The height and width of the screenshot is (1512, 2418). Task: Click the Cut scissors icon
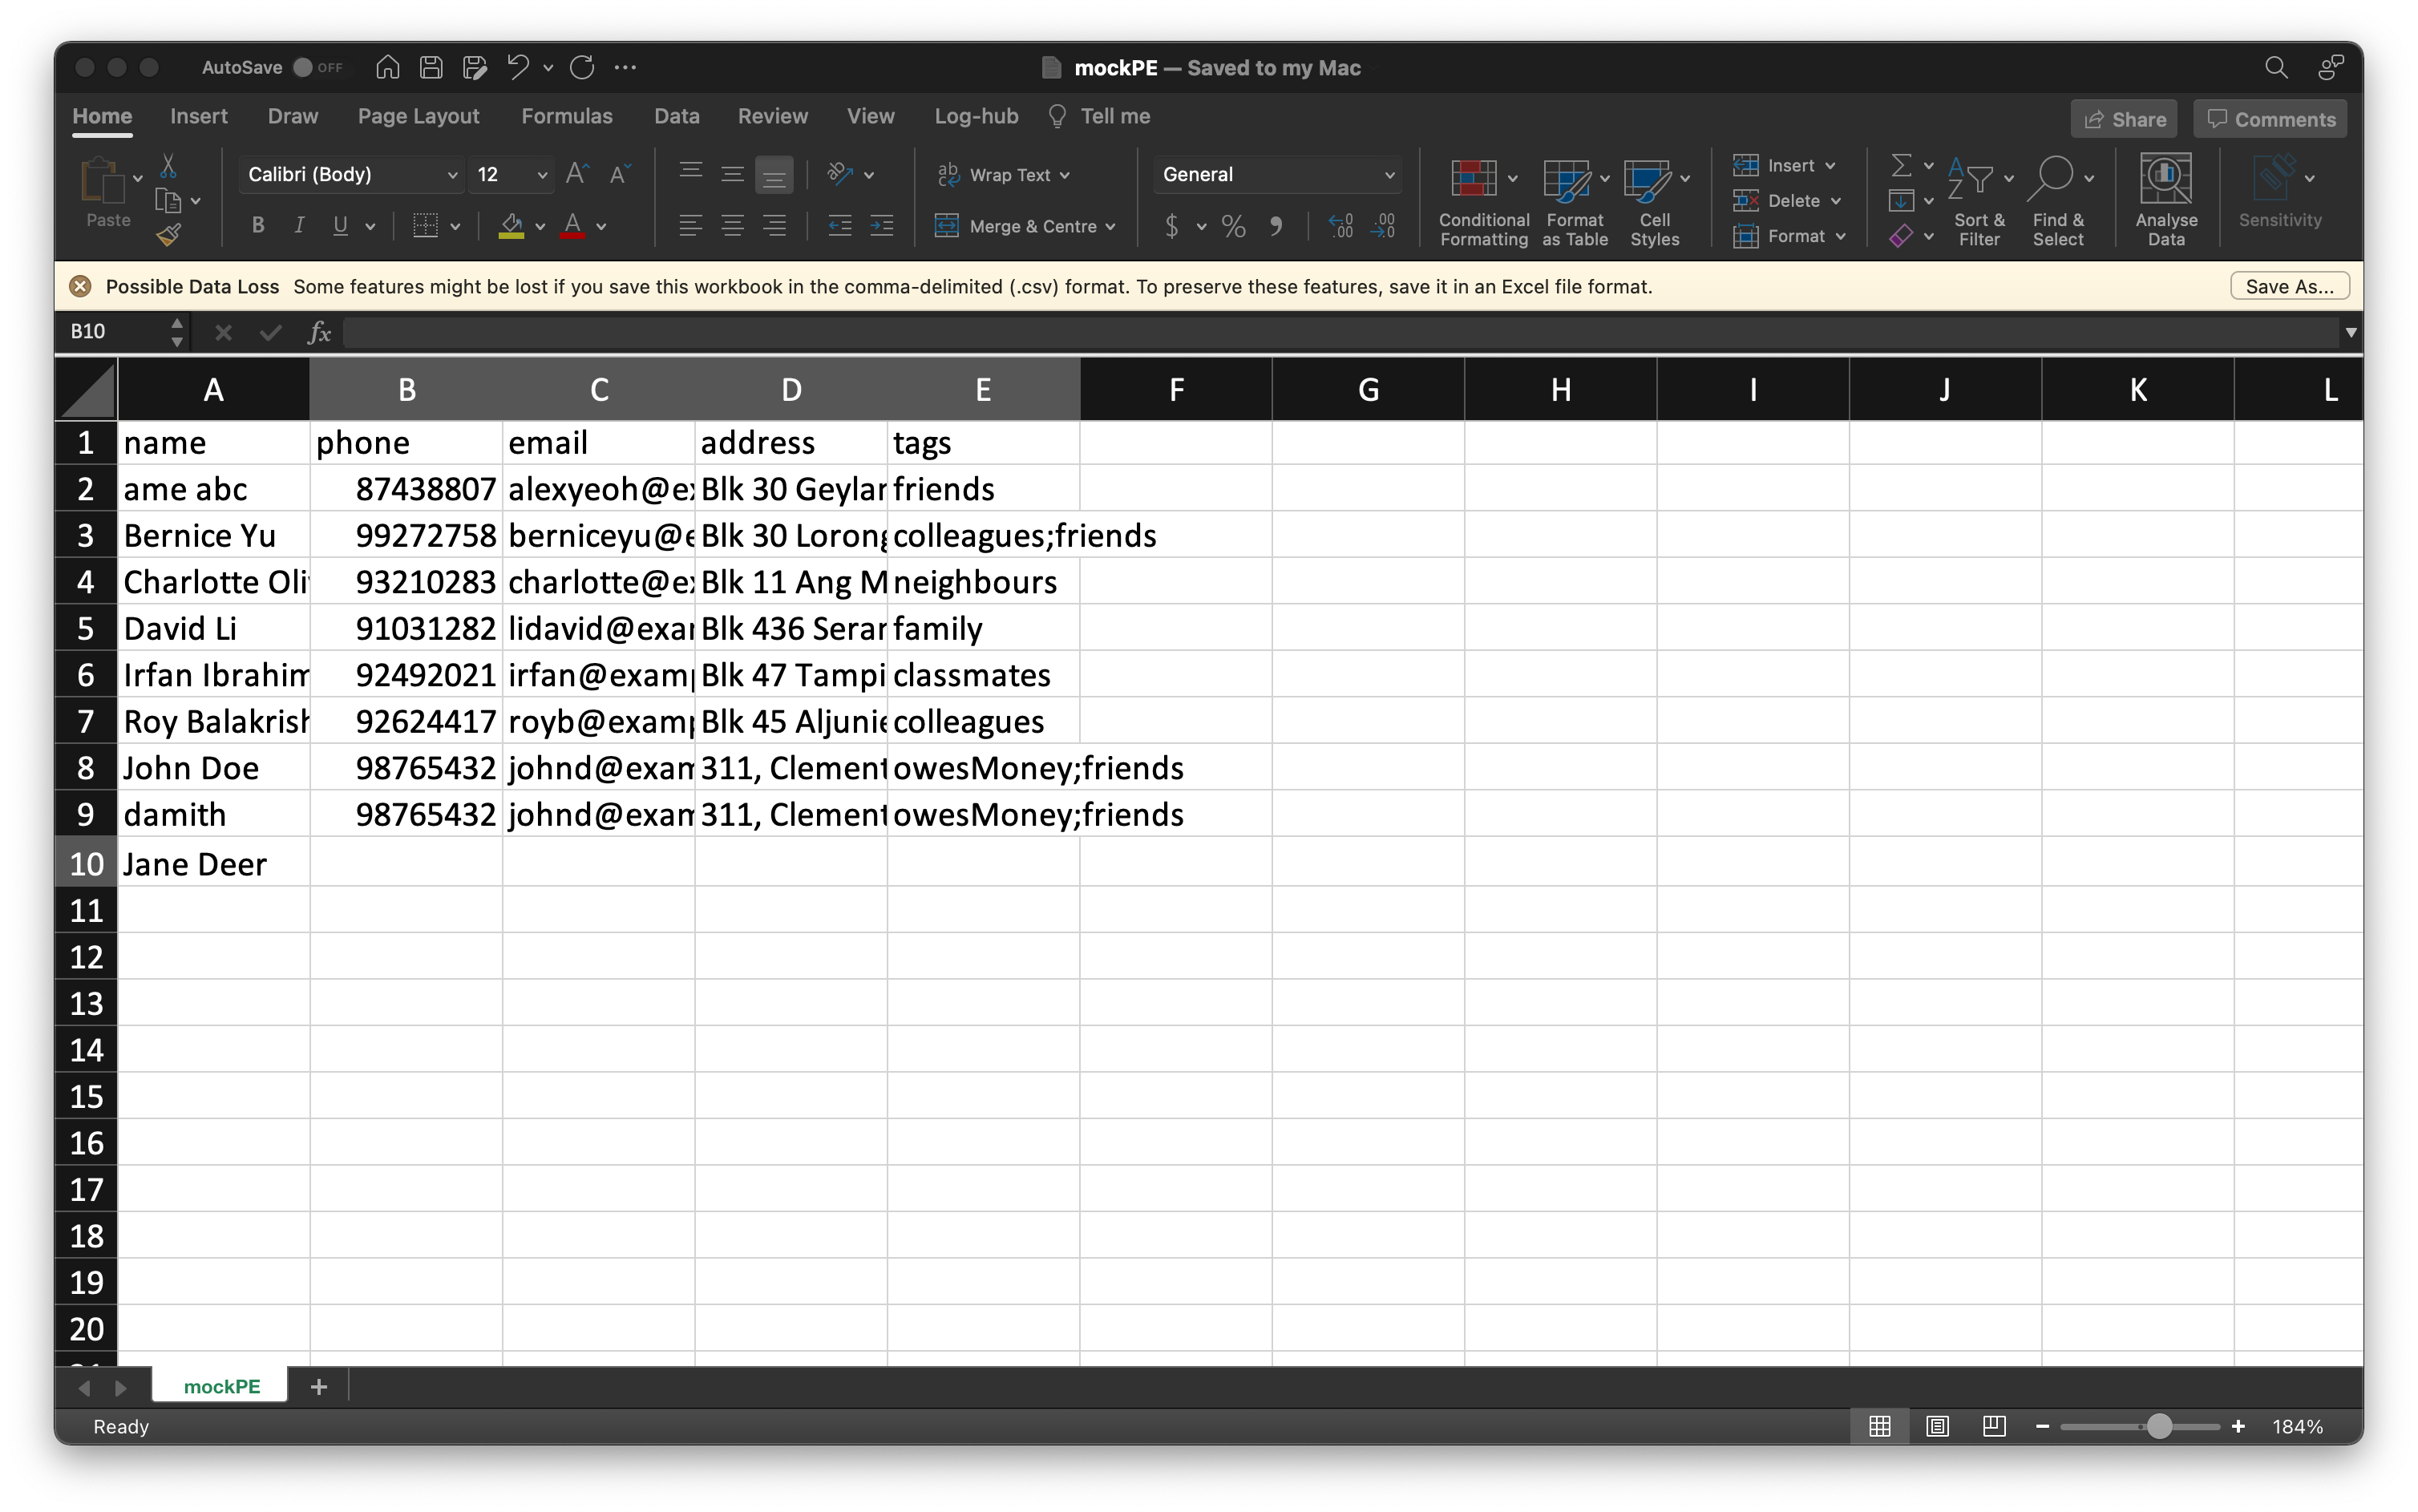click(x=168, y=165)
